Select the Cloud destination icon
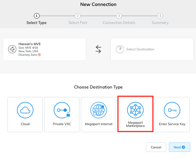Screen dimensions: 196x159 (x=25, y=110)
